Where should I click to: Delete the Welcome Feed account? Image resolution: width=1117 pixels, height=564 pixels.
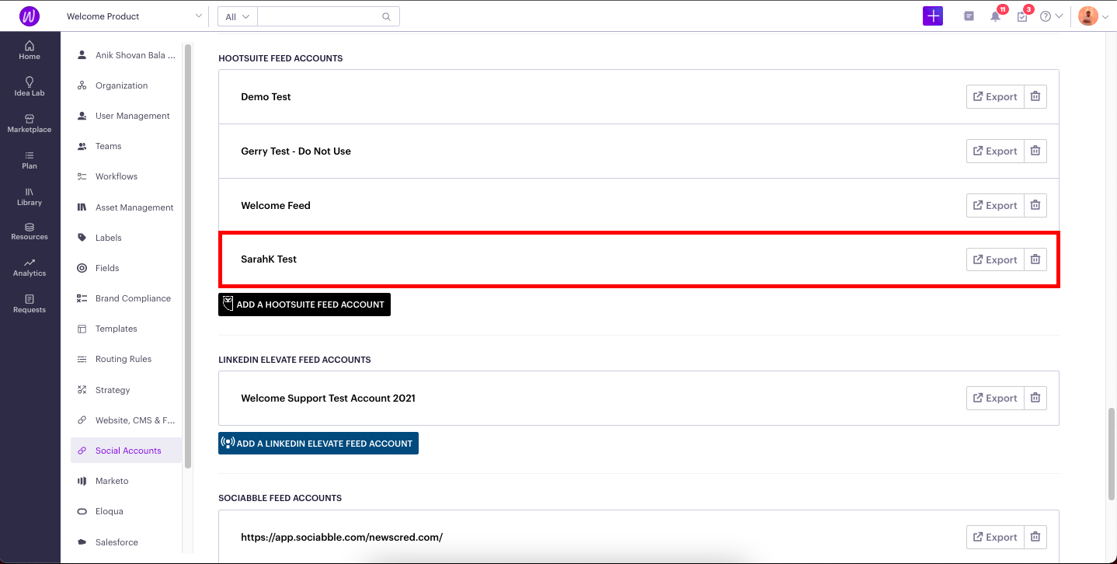pos(1035,206)
